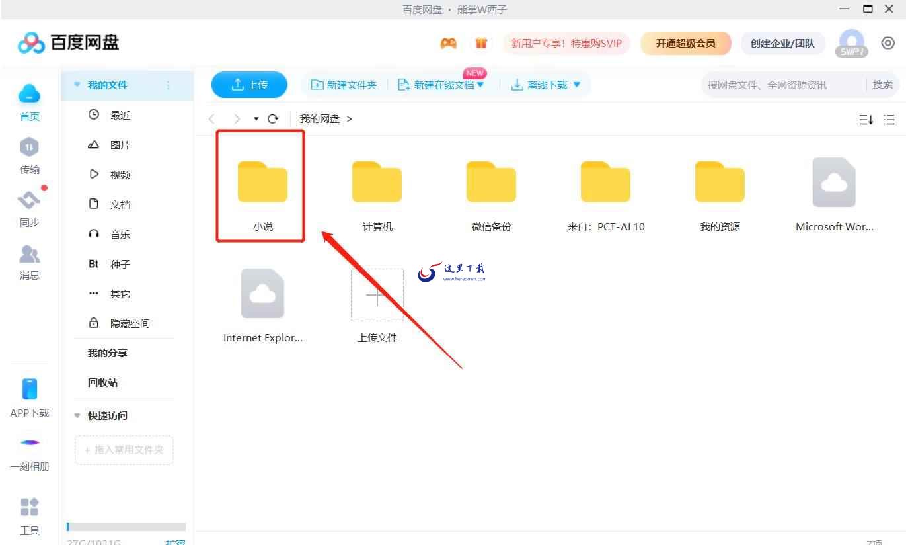Click the game controller icon

(x=449, y=44)
